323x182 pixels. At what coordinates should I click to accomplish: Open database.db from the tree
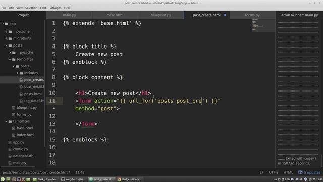[23, 156]
